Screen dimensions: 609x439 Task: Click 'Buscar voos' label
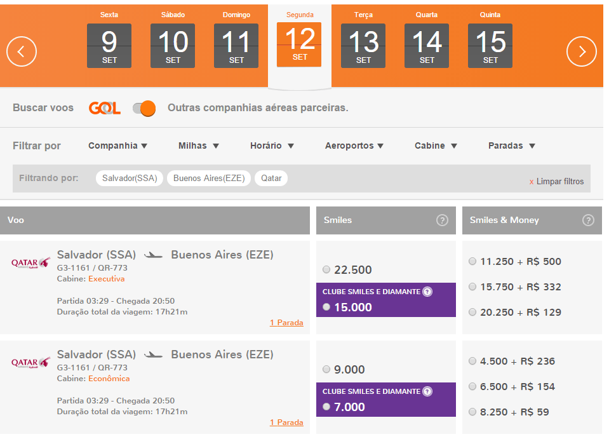pyautogui.click(x=43, y=108)
